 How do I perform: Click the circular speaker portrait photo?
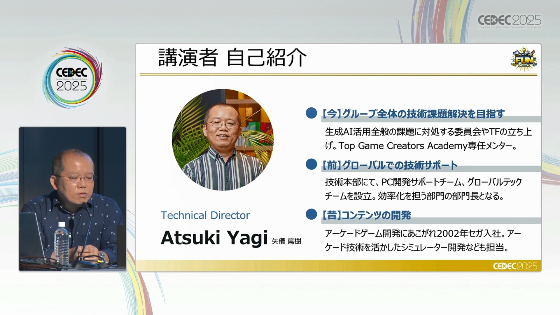pos(223,140)
